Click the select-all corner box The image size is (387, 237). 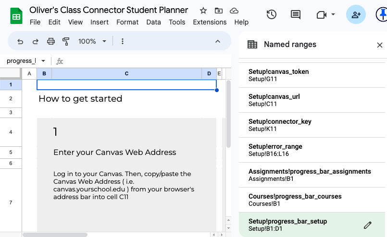coord(11,73)
